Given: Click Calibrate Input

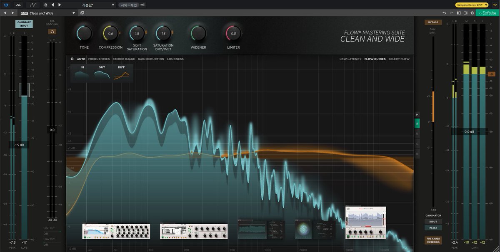Looking at the screenshot, I should coord(24,24).
